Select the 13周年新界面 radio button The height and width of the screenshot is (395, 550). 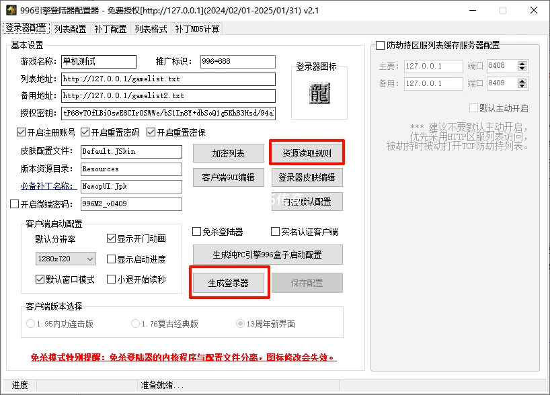coord(240,324)
